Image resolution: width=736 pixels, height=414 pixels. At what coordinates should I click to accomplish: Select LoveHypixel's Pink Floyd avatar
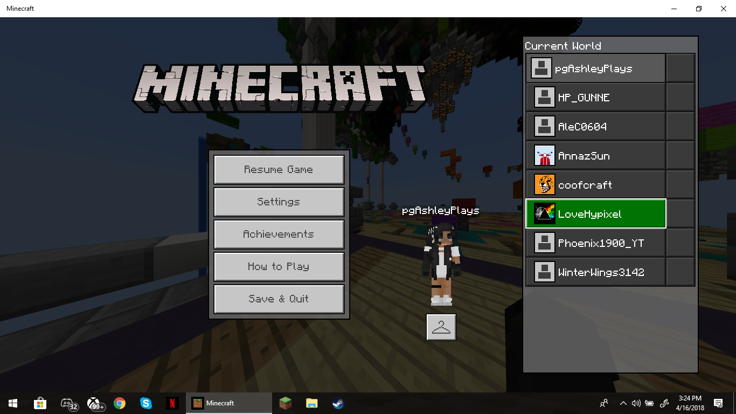pyautogui.click(x=544, y=214)
